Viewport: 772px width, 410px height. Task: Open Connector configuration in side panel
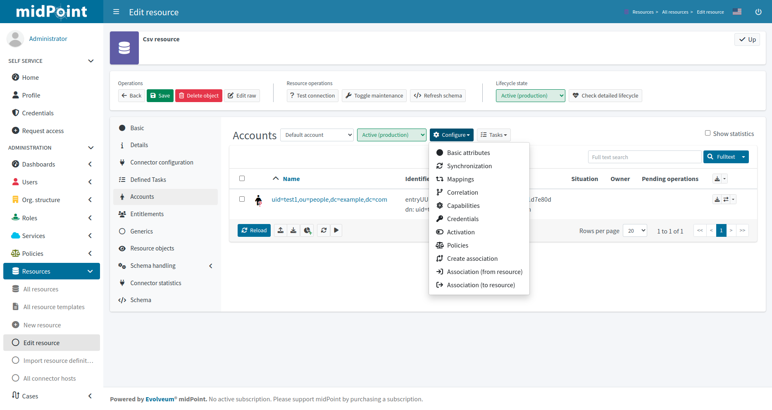162,162
